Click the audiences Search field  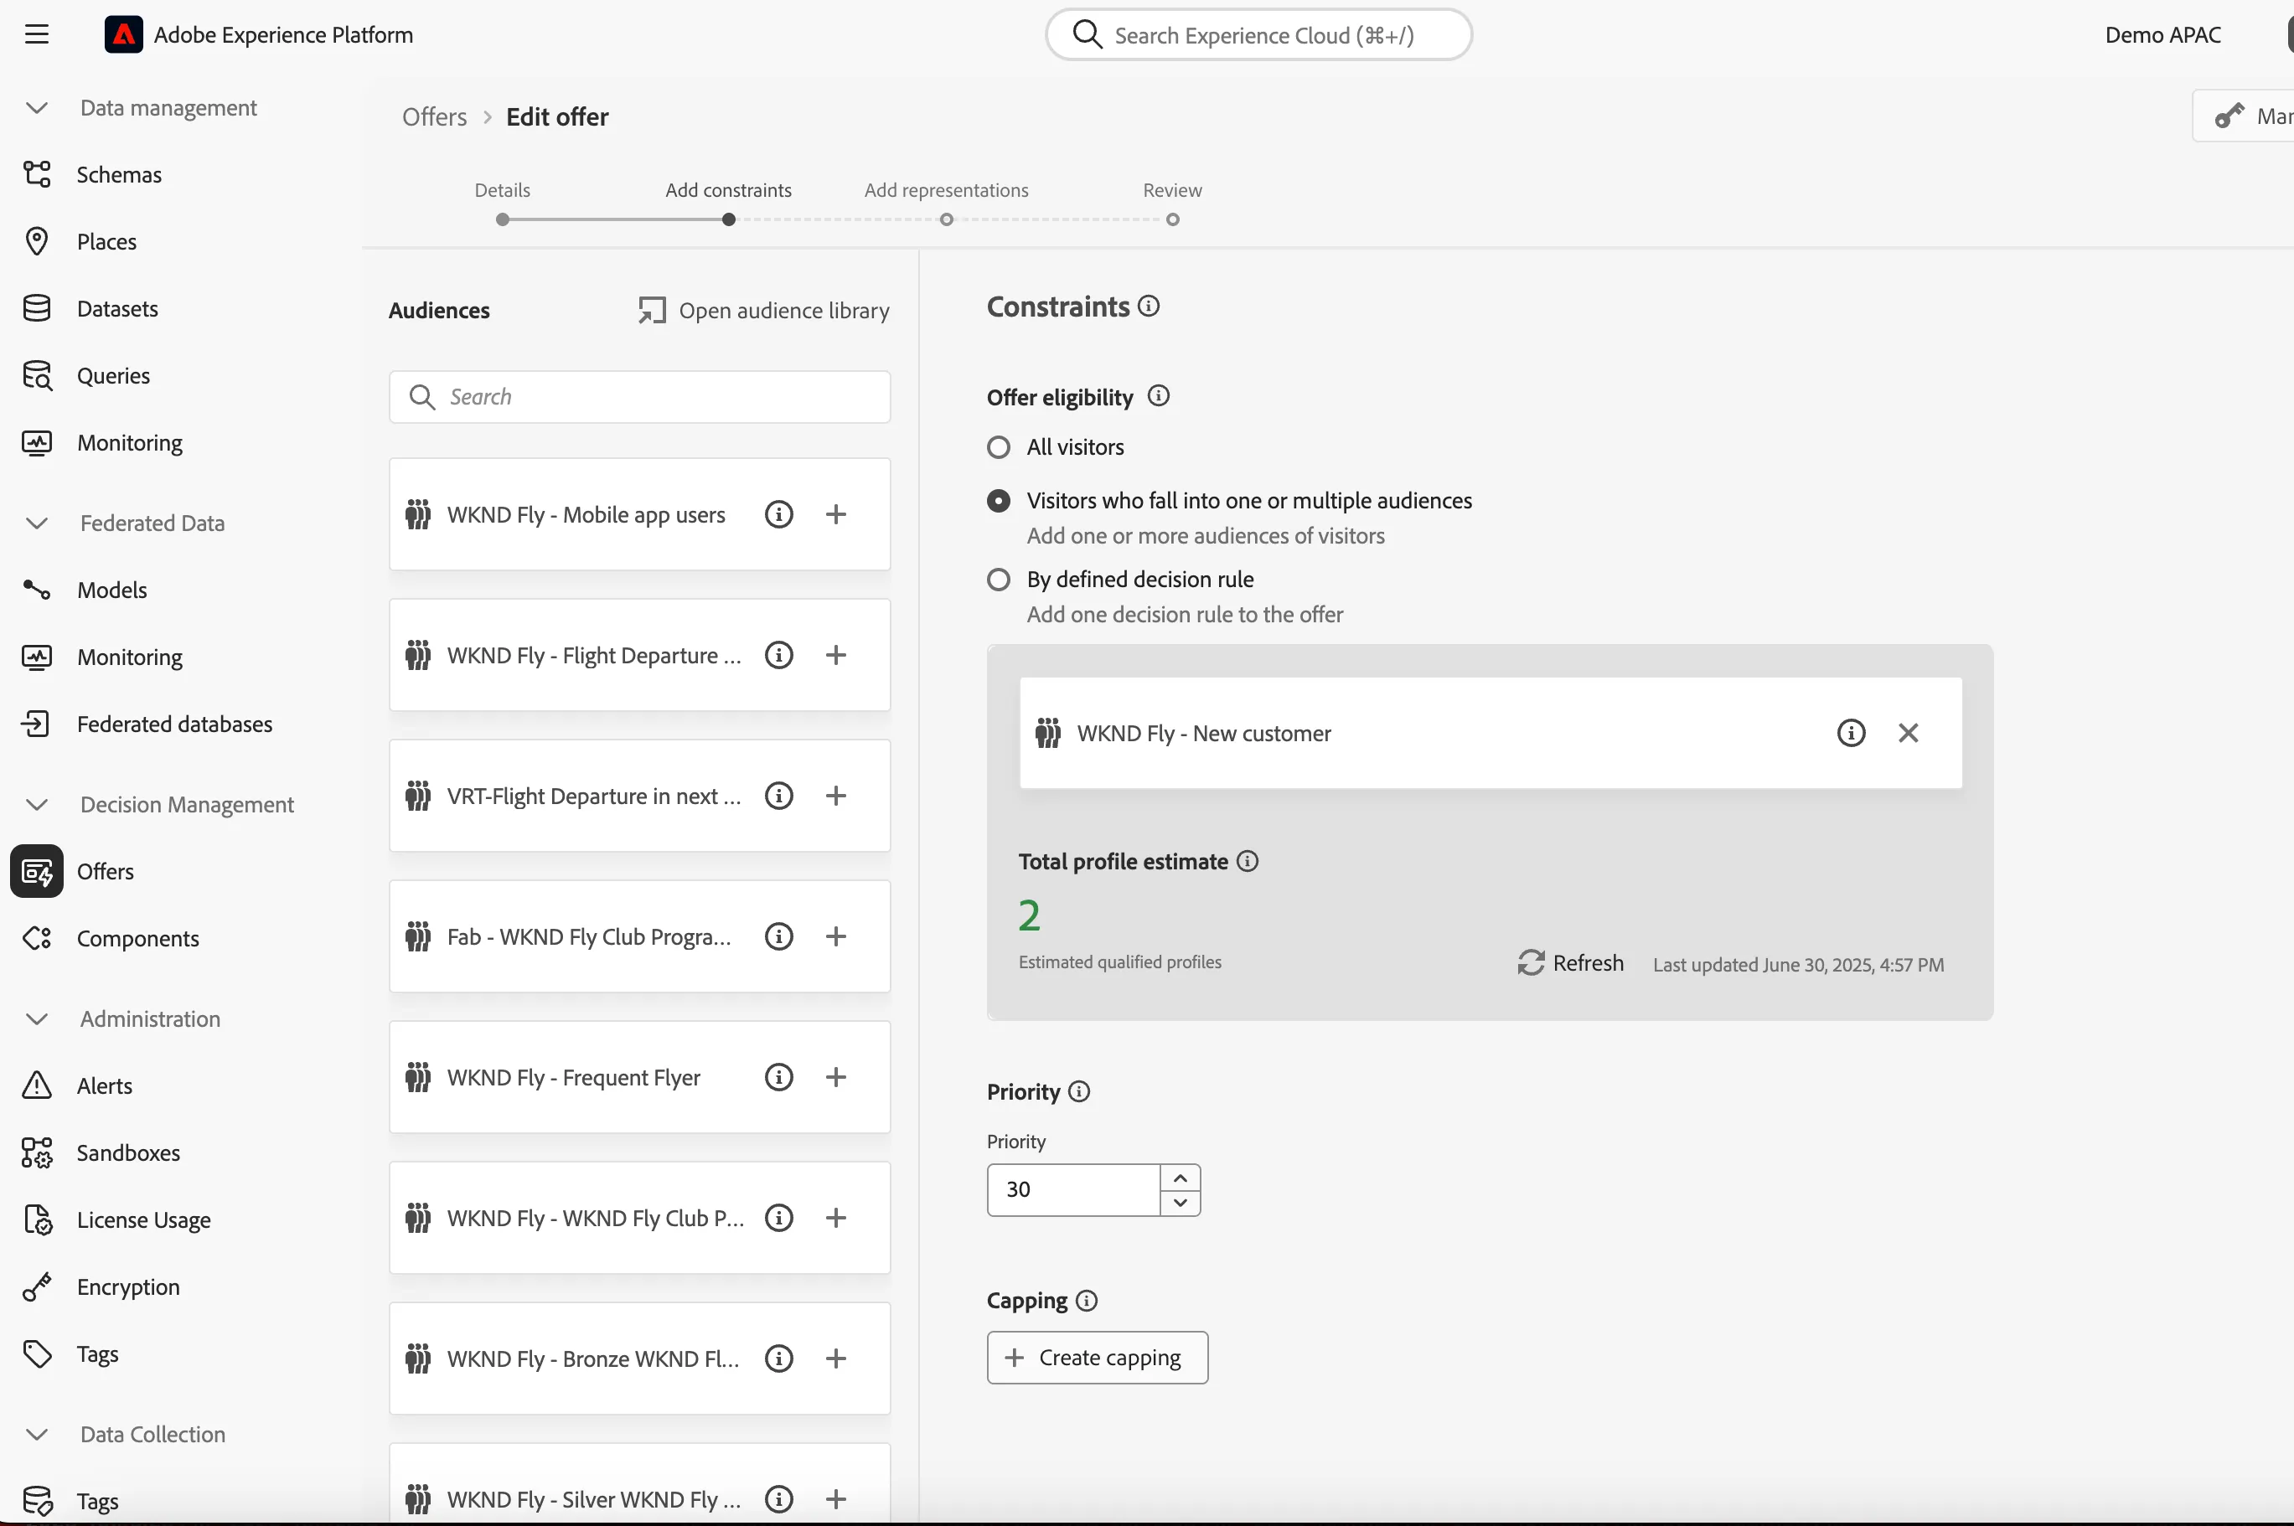click(x=639, y=397)
